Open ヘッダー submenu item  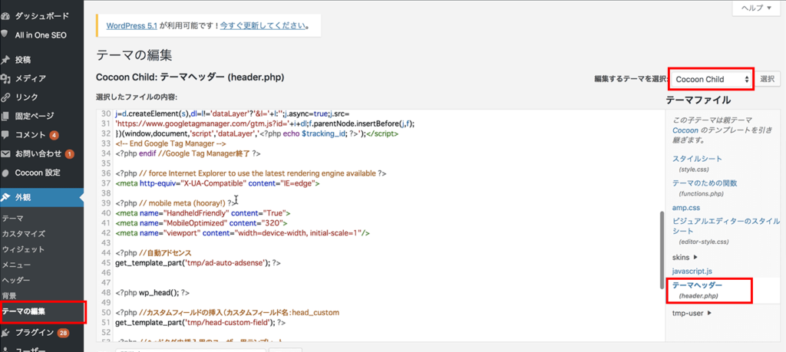(16, 281)
